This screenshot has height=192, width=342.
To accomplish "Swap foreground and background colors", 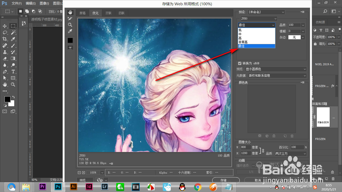I will click(x=14, y=97).
